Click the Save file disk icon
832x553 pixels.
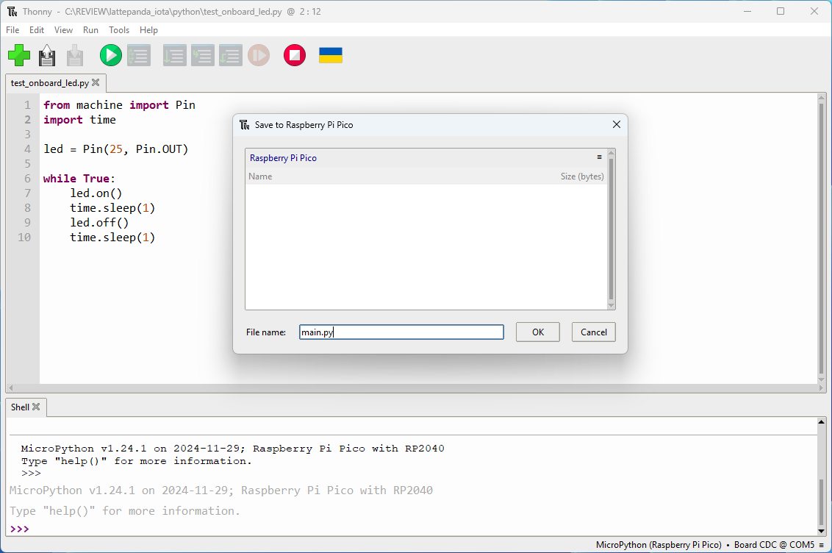[x=47, y=55]
